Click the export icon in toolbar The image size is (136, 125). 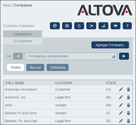[91, 26]
